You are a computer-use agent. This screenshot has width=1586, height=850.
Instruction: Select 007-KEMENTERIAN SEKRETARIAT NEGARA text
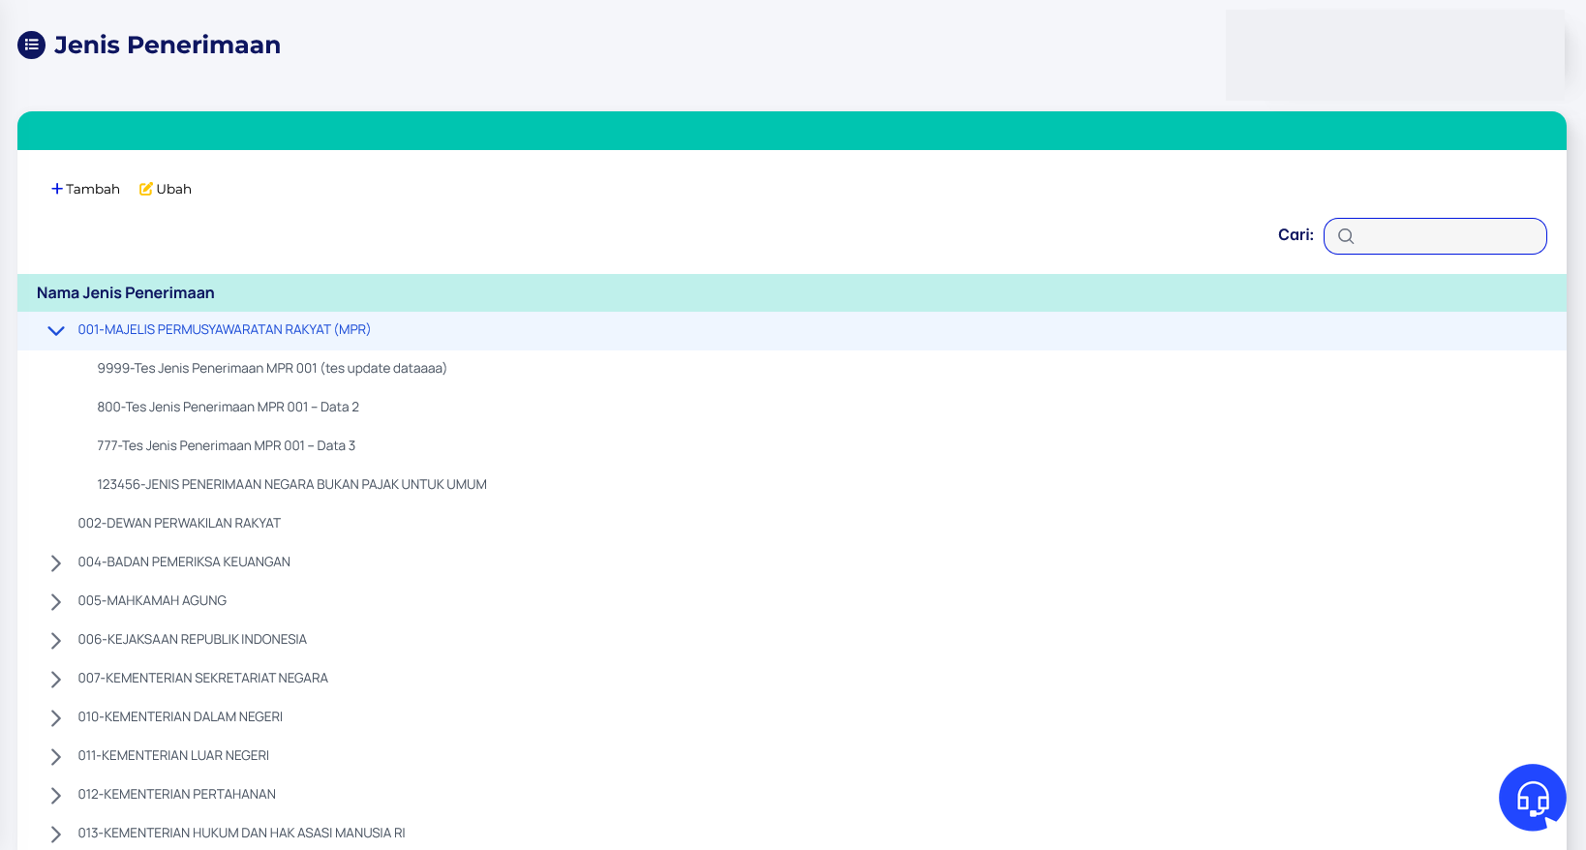tap(203, 679)
